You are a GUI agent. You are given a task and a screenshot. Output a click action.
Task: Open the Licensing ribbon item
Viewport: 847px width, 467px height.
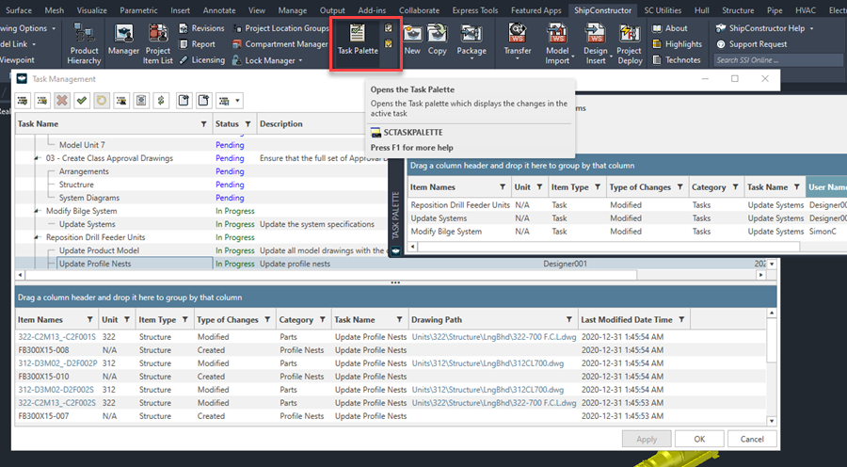click(x=201, y=60)
